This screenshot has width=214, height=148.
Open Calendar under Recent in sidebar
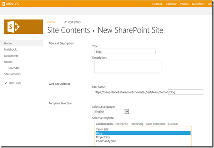[x=14, y=68]
